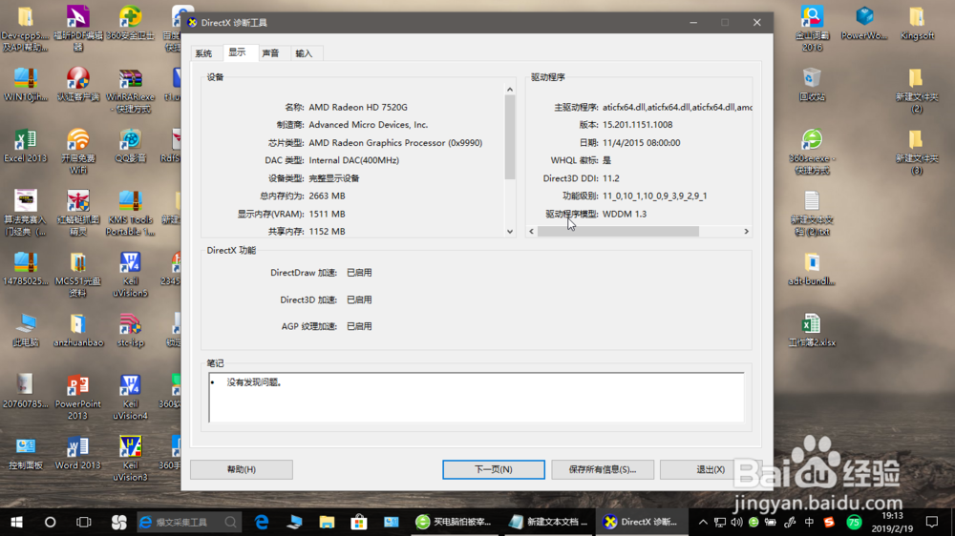Select adt-bundle folder icon on desktop
The image size is (955, 536).
pos(812,269)
